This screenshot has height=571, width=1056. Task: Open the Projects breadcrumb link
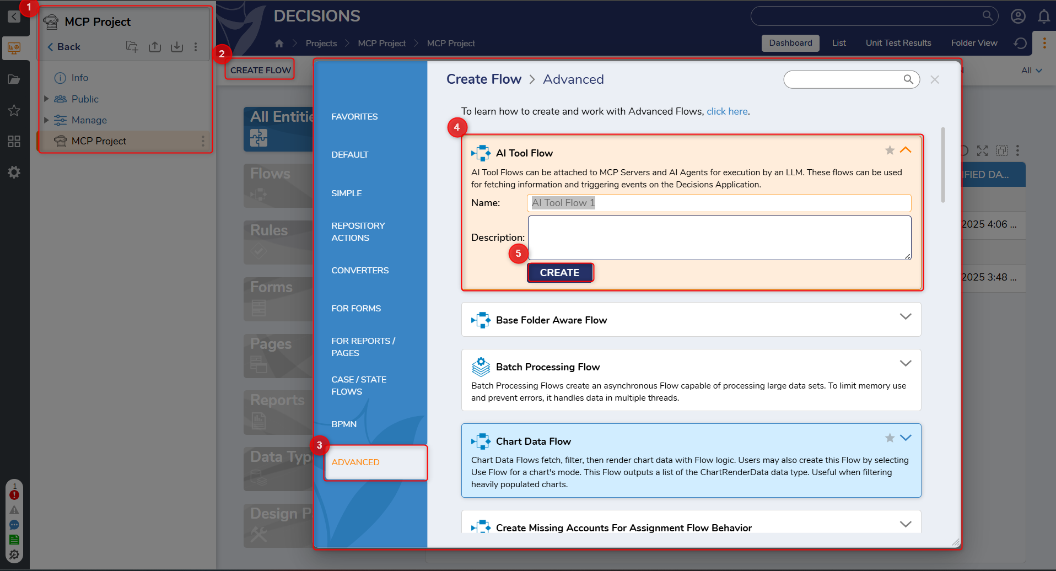(x=321, y=43)
